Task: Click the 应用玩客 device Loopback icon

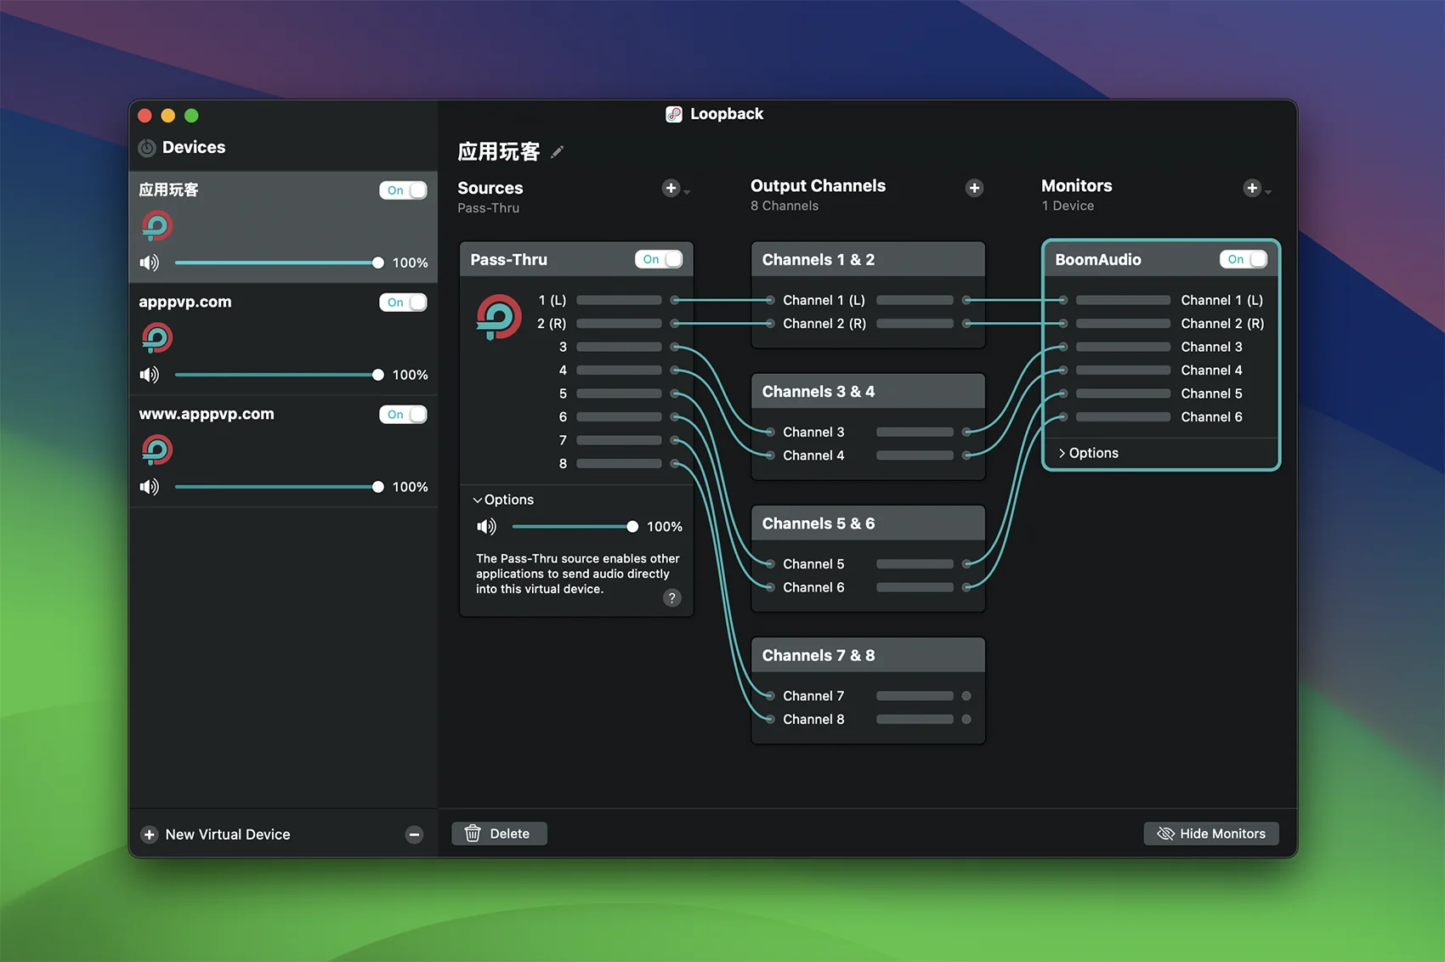Action: coord(157,226)
